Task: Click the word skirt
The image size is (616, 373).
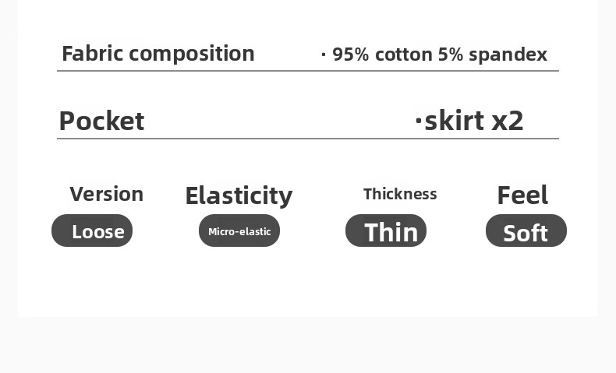Action: click(x=455, y=121)
